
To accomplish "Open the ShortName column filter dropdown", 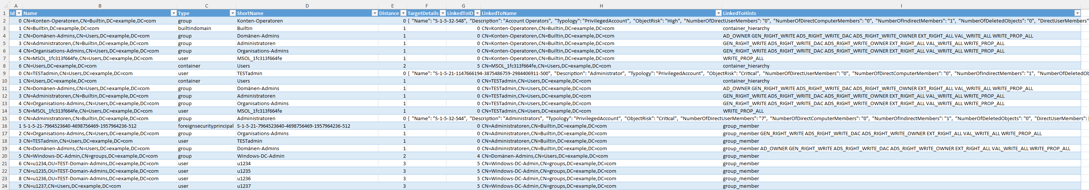I will 374,14.
